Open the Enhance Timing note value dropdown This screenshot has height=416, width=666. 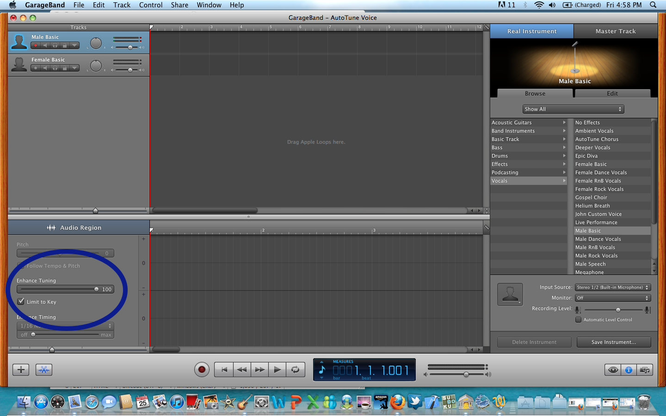(65, 326)
